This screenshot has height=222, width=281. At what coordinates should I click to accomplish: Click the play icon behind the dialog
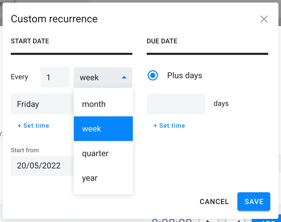pyautogui.click(x=208, y=220)
